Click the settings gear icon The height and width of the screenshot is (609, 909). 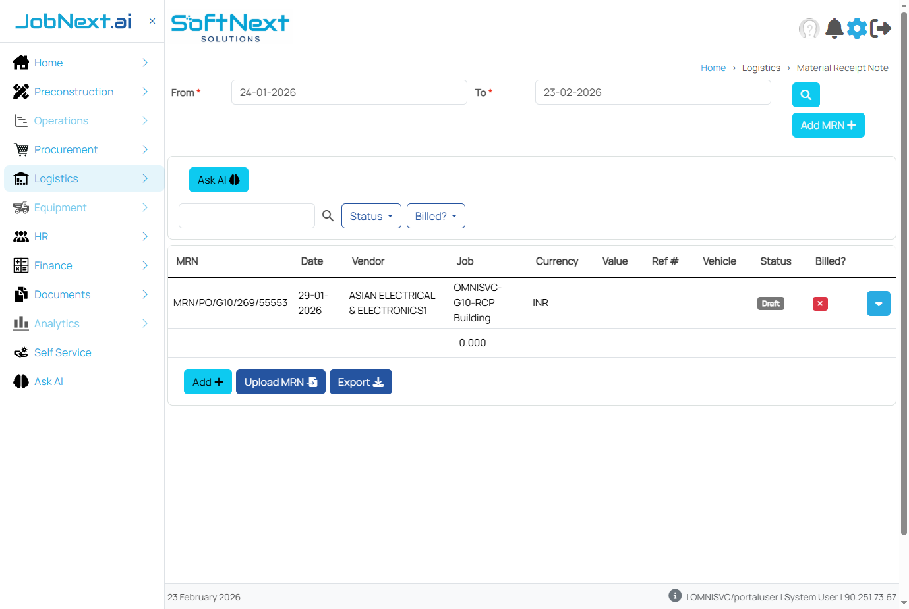tap(857, 28)
